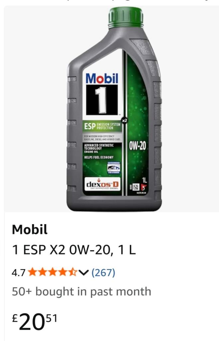Click the QR code on the bottle
Screen dimensions: 219x341
click(136, 186)
